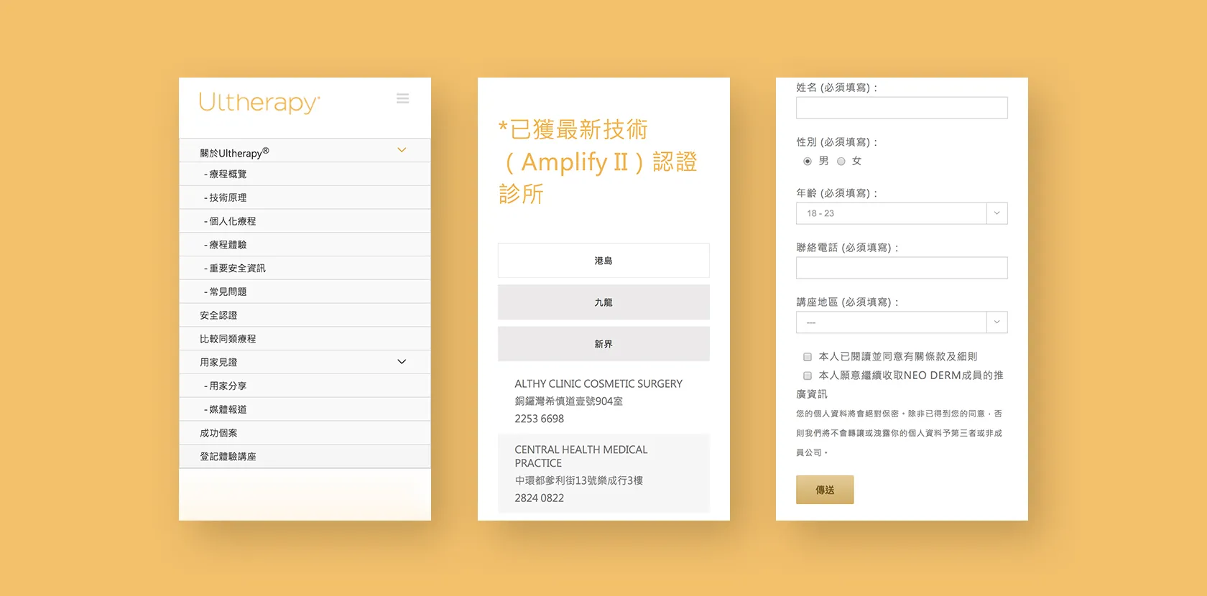Navigate to 安全認證
The image size is (1207, 596).
pos(305,315)
